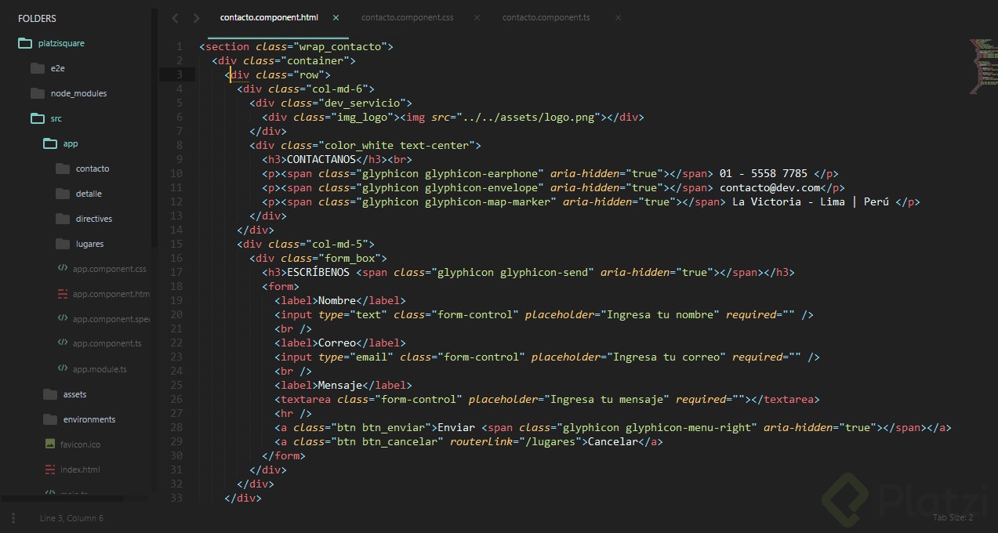Click the app.component.ts code file icon
Image resolution: width=998 pixels, height=533 pixels.
point(63,343)
